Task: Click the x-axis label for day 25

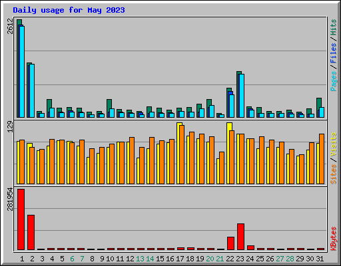Action: point(260,259)
